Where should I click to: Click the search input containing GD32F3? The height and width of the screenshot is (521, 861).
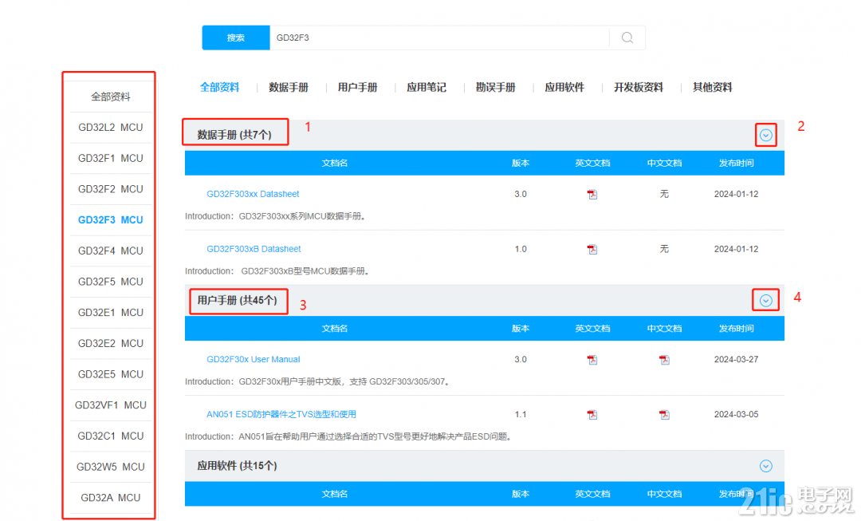pos(439,37)
